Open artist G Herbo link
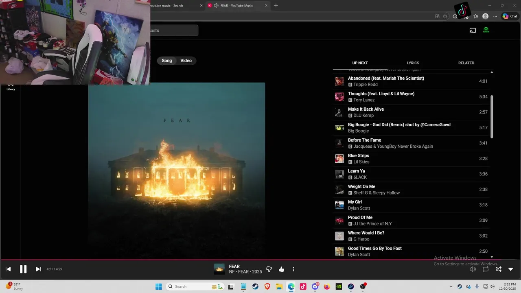 tap(361, 239)
